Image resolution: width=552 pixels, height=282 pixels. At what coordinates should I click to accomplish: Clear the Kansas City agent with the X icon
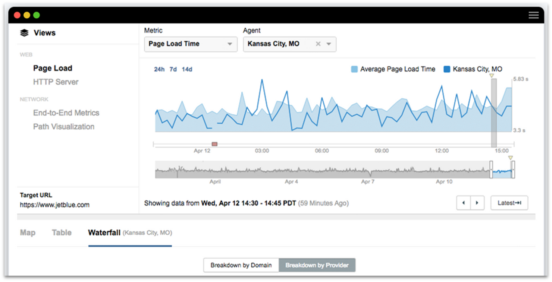click(318, 44)
